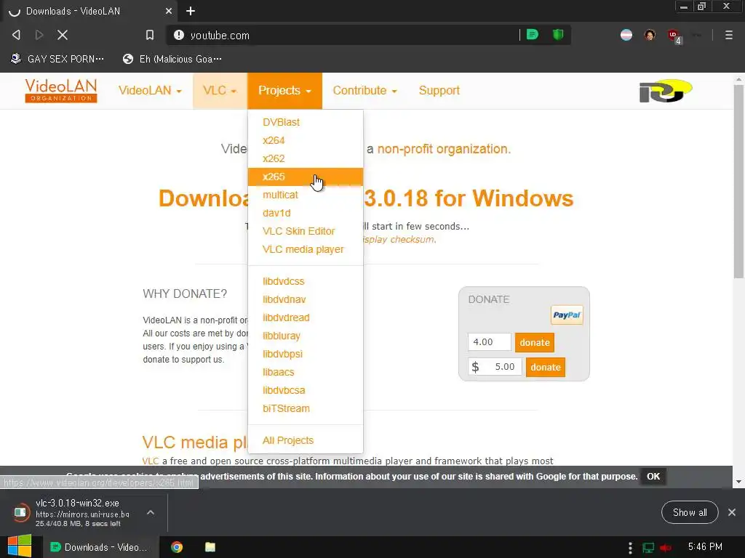745x558 pixels.
Task: Select biTStream from Projects menu
Action: click(x=306, y=408)
